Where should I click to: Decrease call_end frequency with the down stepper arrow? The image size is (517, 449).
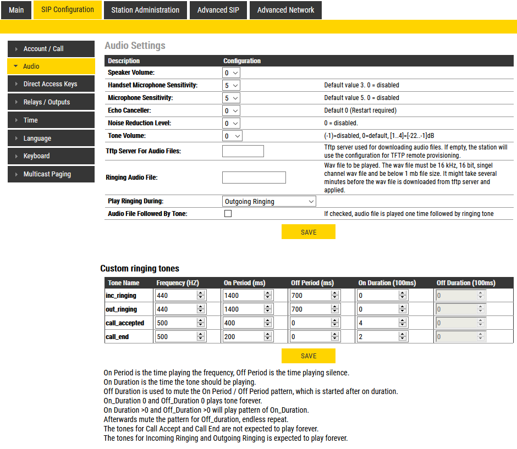(200, 339)
